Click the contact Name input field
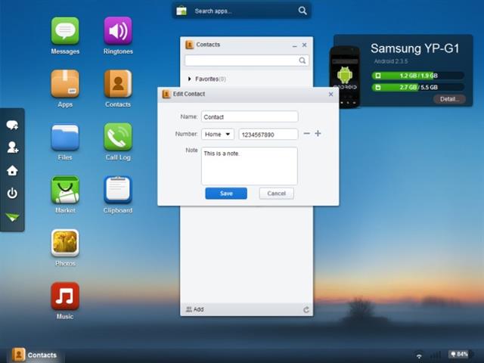Viewport: 484px width, 363px height. pos(250,117)
